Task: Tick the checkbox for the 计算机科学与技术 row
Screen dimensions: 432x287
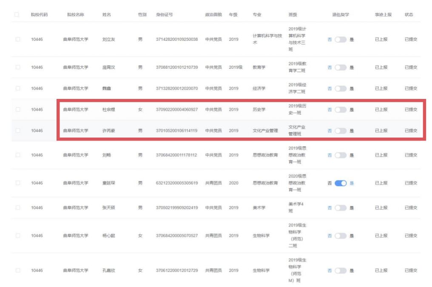Action: tap(17, 39)
